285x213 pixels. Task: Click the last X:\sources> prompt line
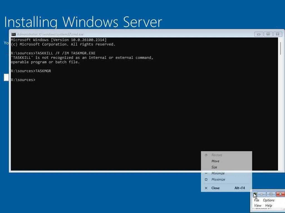pos(23,80)
